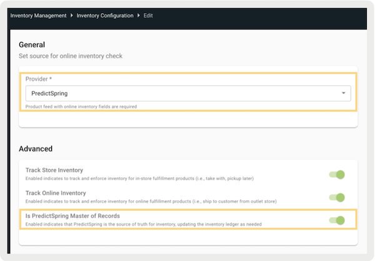The height and width of the screenshot is (261, 375).
Task: Toggle the Track Online Inventory switch
Action: [337, 198]
